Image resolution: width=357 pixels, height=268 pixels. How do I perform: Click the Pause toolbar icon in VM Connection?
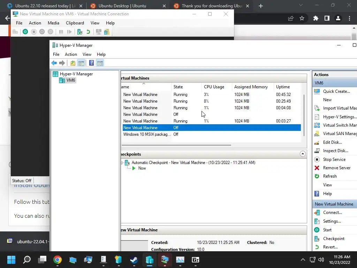coord(61,32)
